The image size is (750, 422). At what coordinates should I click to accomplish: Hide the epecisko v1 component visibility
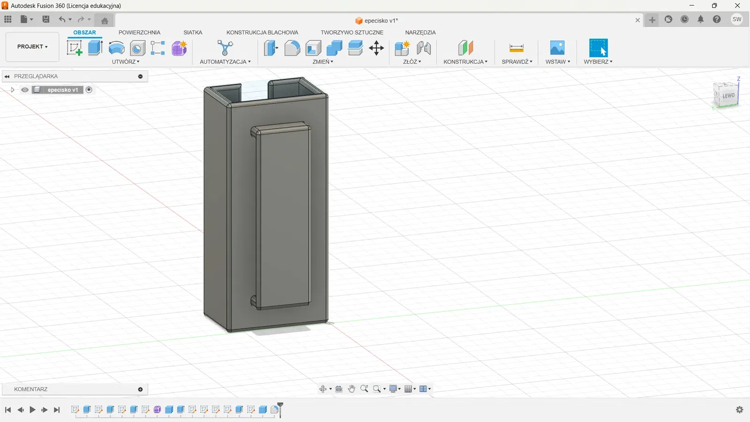point(25,90)
